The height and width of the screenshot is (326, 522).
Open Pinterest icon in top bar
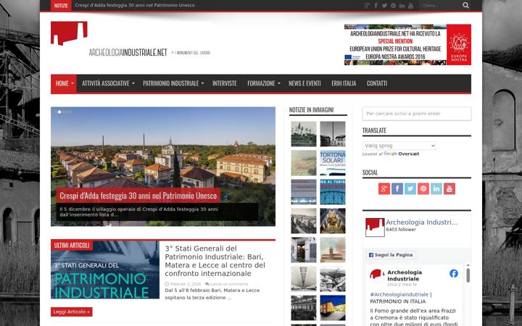point(394,5)
